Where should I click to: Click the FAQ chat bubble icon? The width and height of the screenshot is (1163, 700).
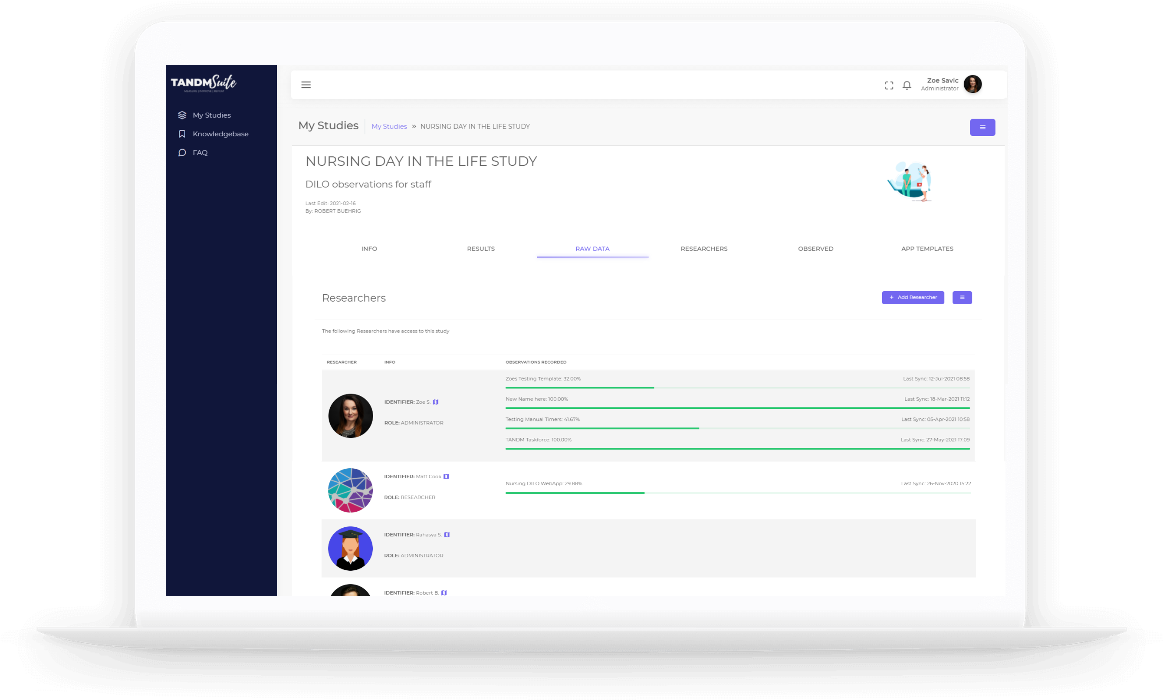coord(182,152)
